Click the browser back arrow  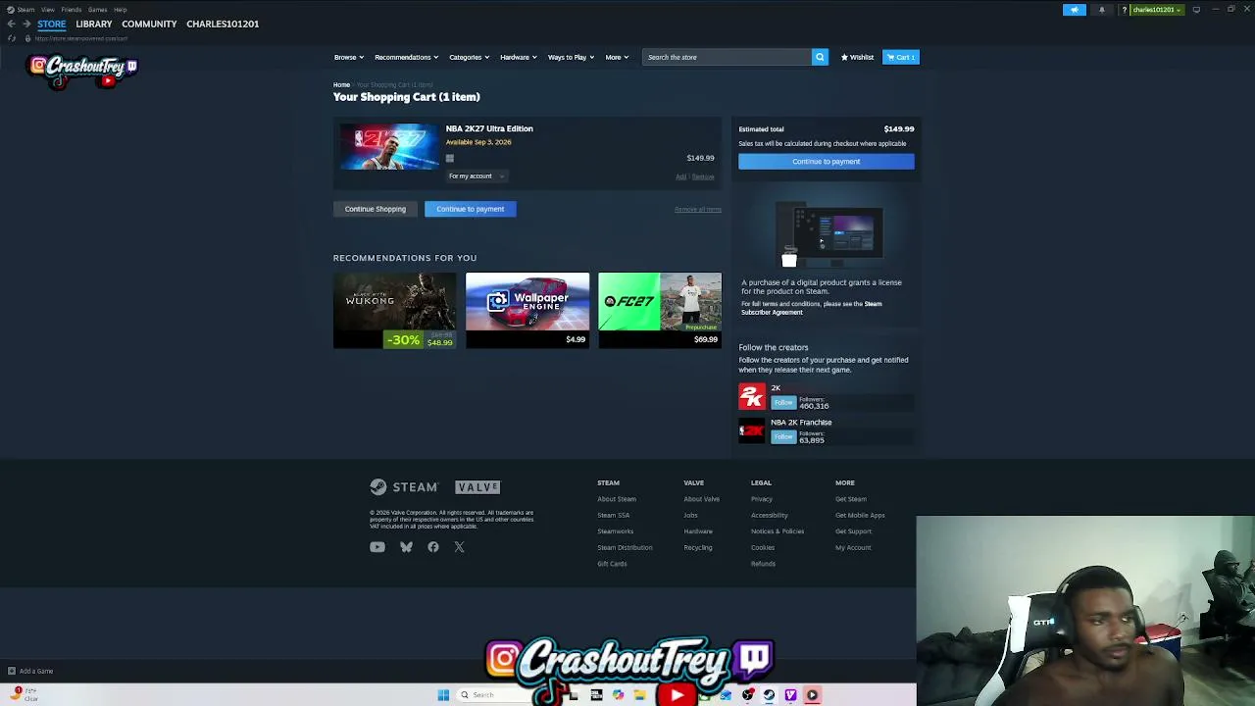[11, 24]
